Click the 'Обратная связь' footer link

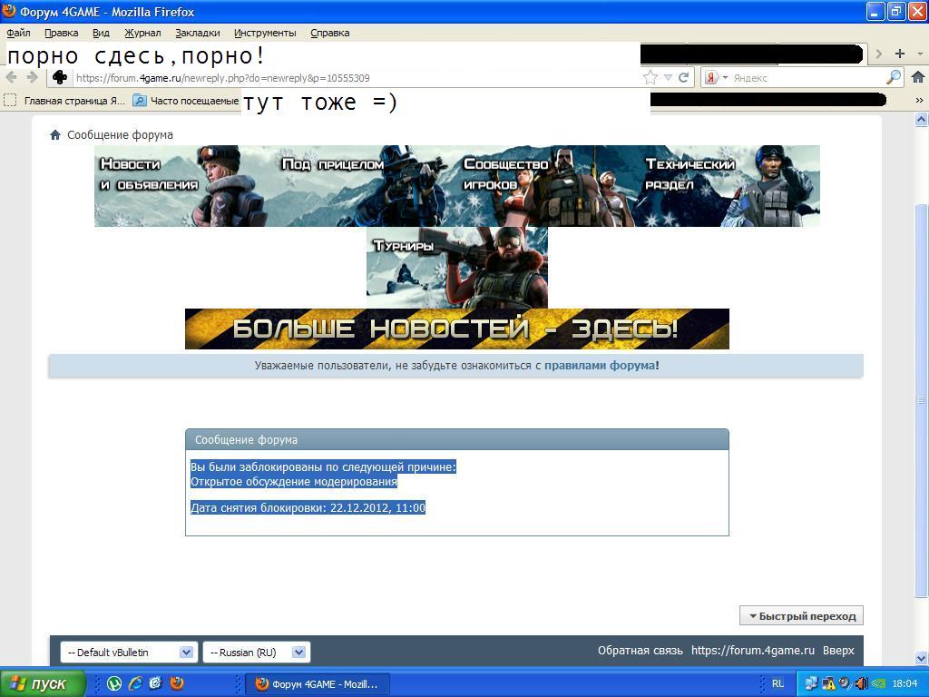[640, 651]
